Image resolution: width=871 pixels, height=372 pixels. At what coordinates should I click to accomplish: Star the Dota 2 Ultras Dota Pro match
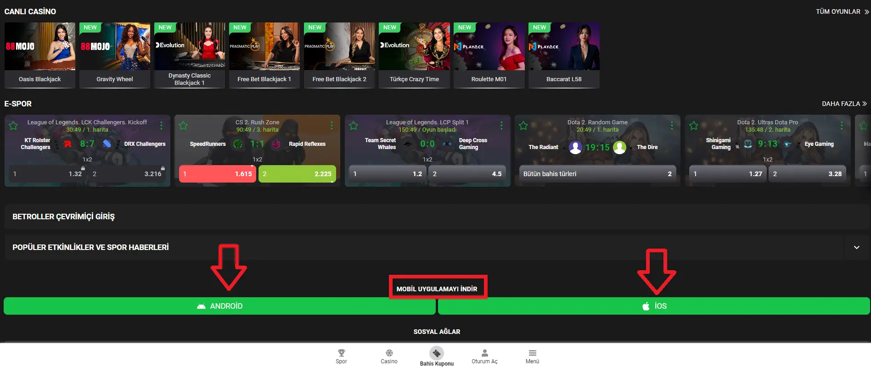(x=693, y=126)
